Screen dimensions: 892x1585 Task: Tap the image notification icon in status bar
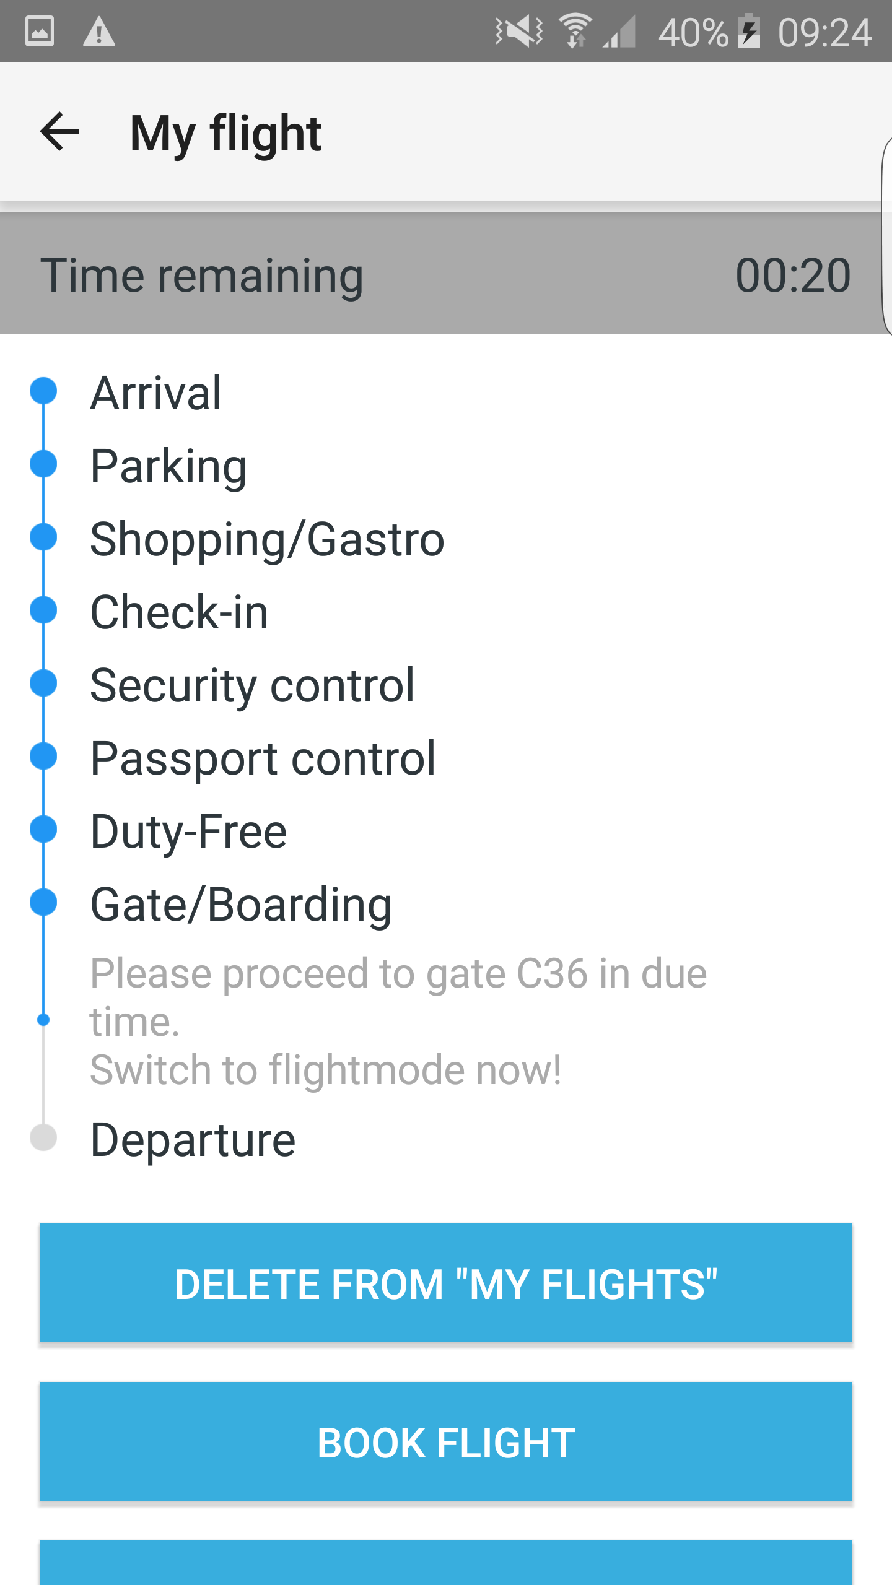pos(40,31)
